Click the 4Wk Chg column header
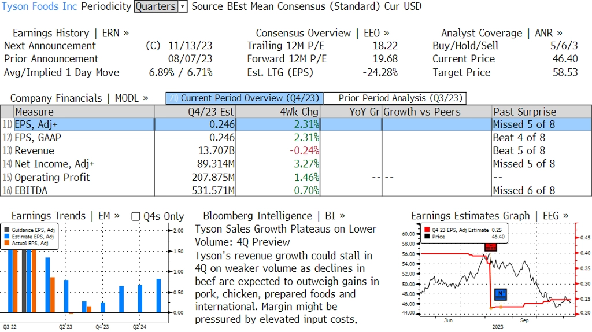The width and height of the screenshot is (592, 332). (x=277, y=112)
